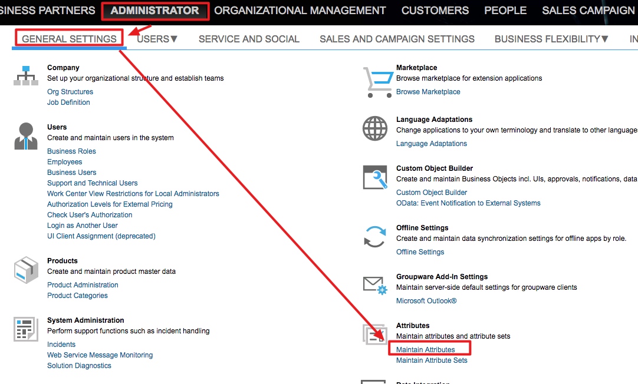This screenshot has height=384, width=638.
Task: Click the Offline Settings section heading
Action: point(422,227)
